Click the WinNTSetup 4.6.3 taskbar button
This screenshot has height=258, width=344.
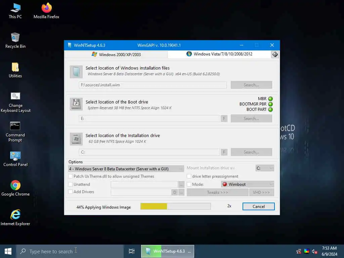click(x=168, y=251)
